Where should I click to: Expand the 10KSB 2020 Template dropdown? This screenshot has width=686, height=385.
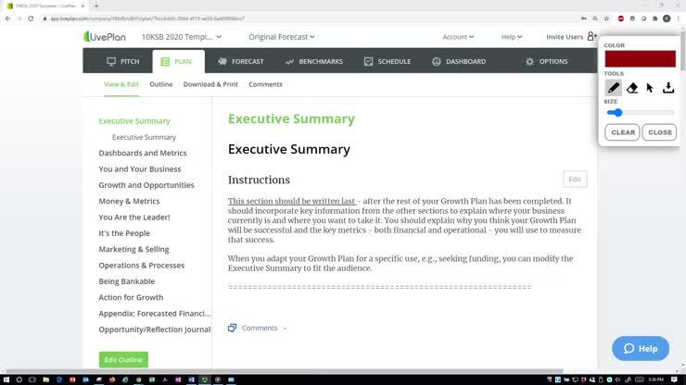pyautogui.click(x=181, y=37)
